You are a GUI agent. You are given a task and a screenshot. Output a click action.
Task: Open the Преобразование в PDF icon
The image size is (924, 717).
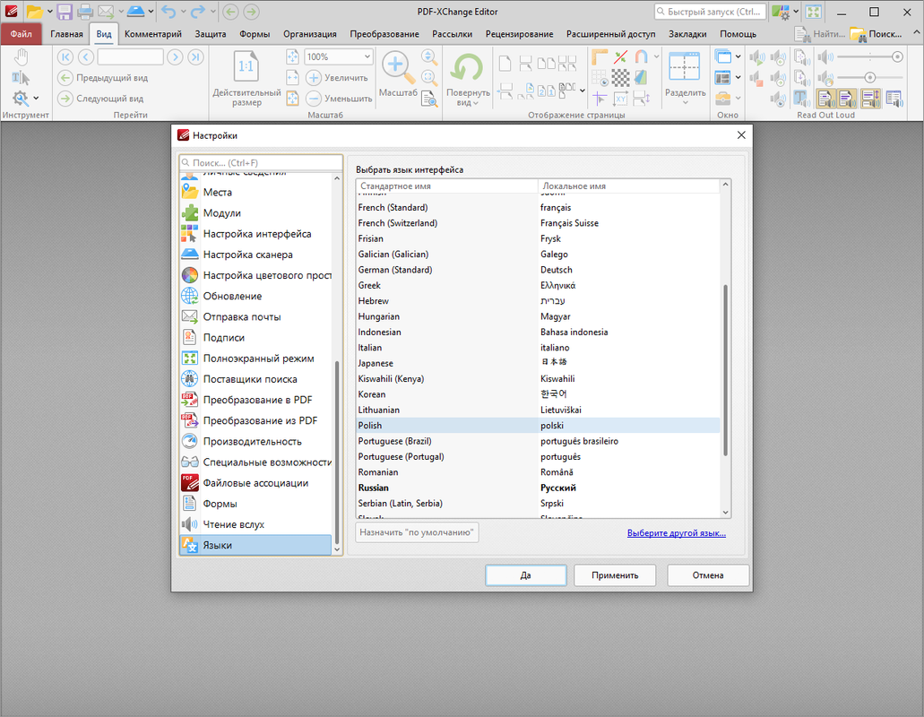190,400
